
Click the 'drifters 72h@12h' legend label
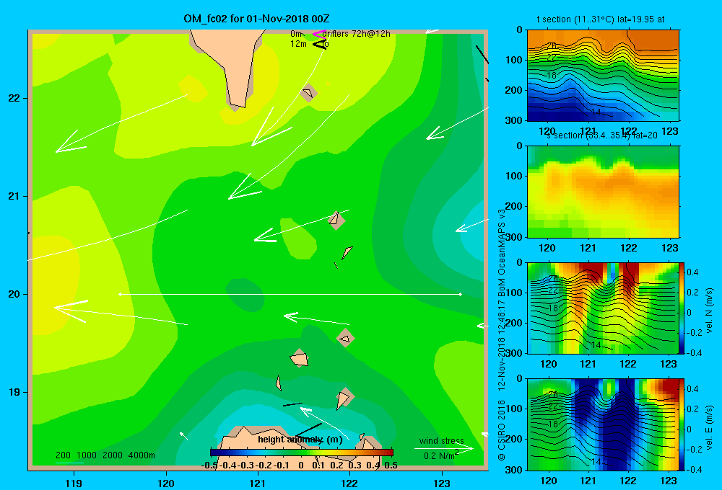(x=357, y=34)
